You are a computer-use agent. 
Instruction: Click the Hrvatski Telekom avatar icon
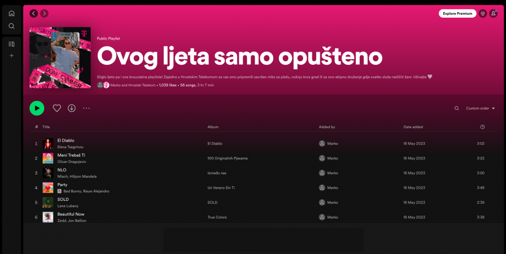click(x=106, y=85)
